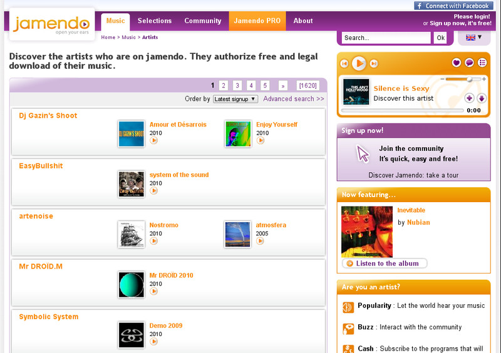Go to Home in breadcrumb
Viewport: 501px width, 353px height.
click(x=108, y=38)
